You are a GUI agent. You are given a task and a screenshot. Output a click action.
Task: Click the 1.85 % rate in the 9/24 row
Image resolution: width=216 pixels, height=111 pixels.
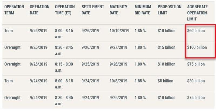pyautogui.click(x=140, y=81)
